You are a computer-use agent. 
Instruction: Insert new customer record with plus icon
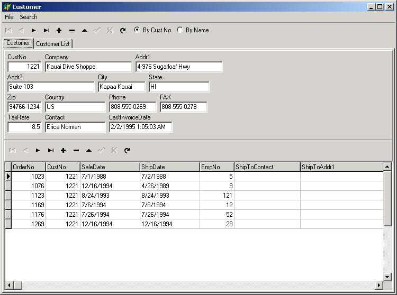(x=59, y=31)
